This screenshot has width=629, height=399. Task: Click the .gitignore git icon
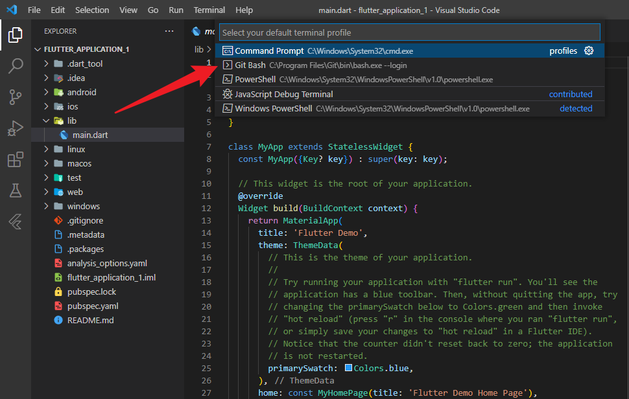click(58, 220)
